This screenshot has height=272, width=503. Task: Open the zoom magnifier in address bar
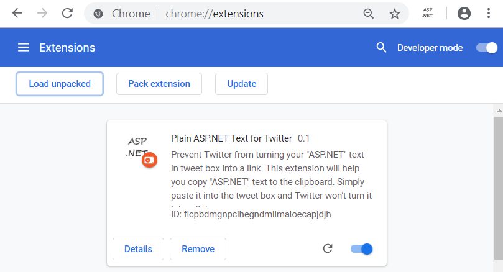click(x=368, y=14)
